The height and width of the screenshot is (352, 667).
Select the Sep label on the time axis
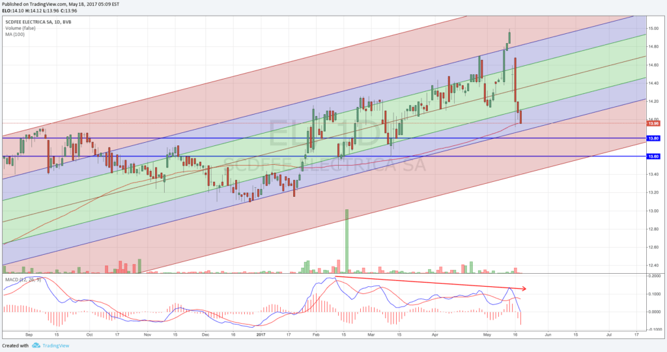coord(29,334)
